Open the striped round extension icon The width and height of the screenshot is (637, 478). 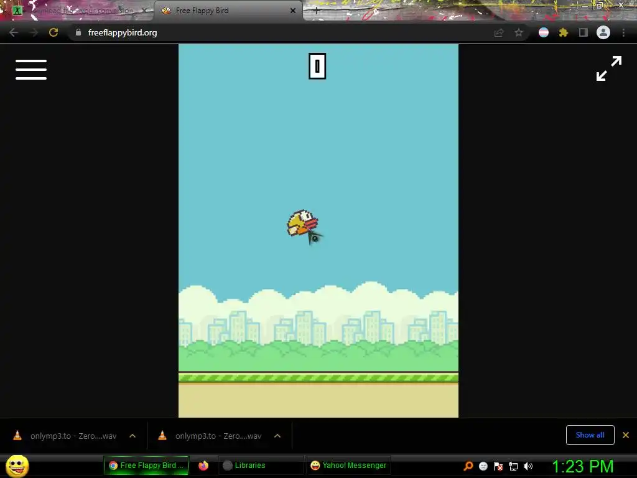pyautogui.click(x=544, y=32)
